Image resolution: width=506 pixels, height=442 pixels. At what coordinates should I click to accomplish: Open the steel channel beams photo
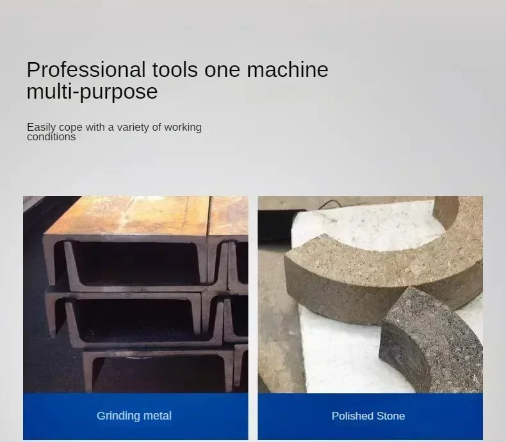point(136,294)
